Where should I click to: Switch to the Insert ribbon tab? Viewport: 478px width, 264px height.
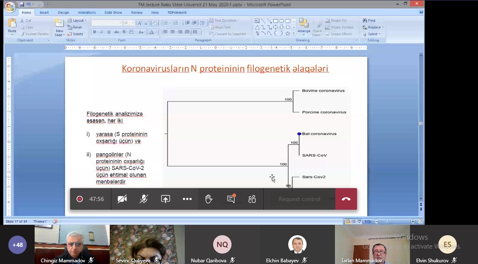[x=44, y=13]
